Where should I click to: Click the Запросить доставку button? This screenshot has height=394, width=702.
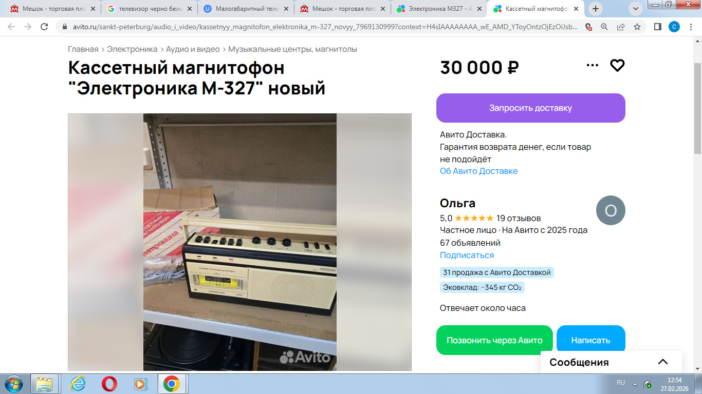[x=530, y=108]
